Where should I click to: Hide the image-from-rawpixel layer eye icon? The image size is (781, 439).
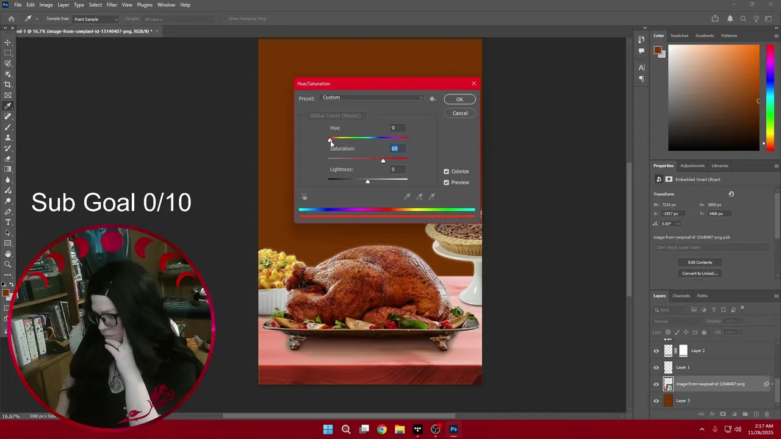(657, 384)
